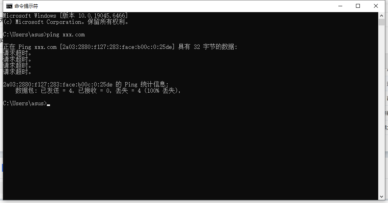This screenshot has height=203, width=388.
Task: Click the Windows version number 10.0.19045.6466
Action: click(x=102, y=16)
